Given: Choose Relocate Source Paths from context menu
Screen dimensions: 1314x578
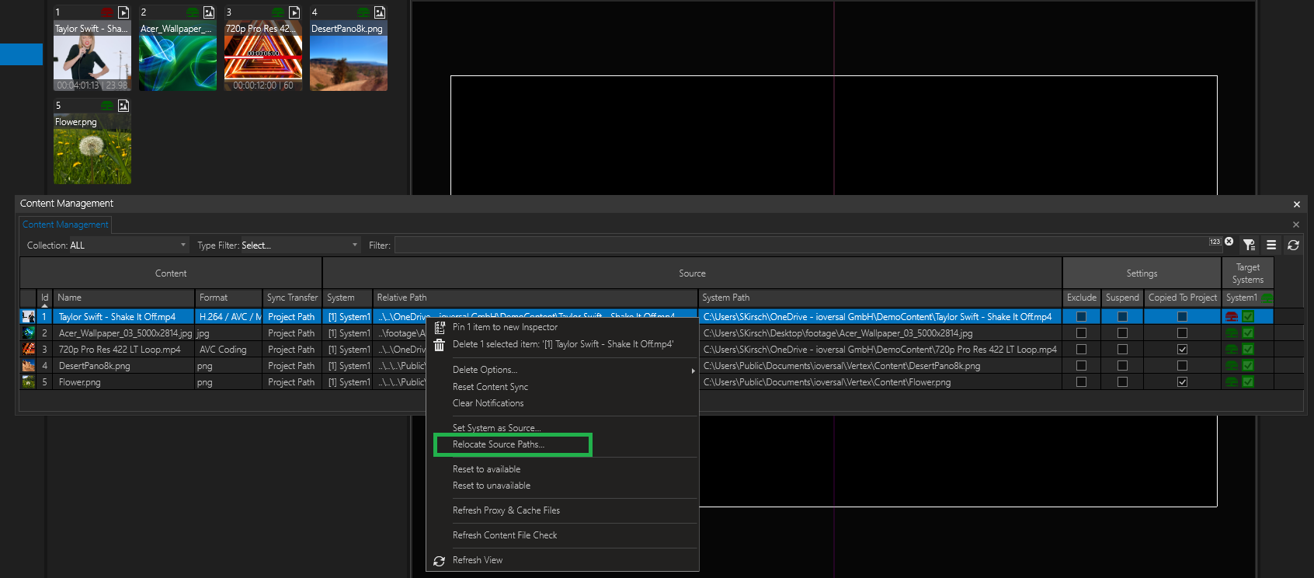Looking at the screenshot, I should click(x=499, y=444).
